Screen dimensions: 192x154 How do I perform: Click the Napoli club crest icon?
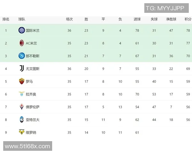point(21,56)
